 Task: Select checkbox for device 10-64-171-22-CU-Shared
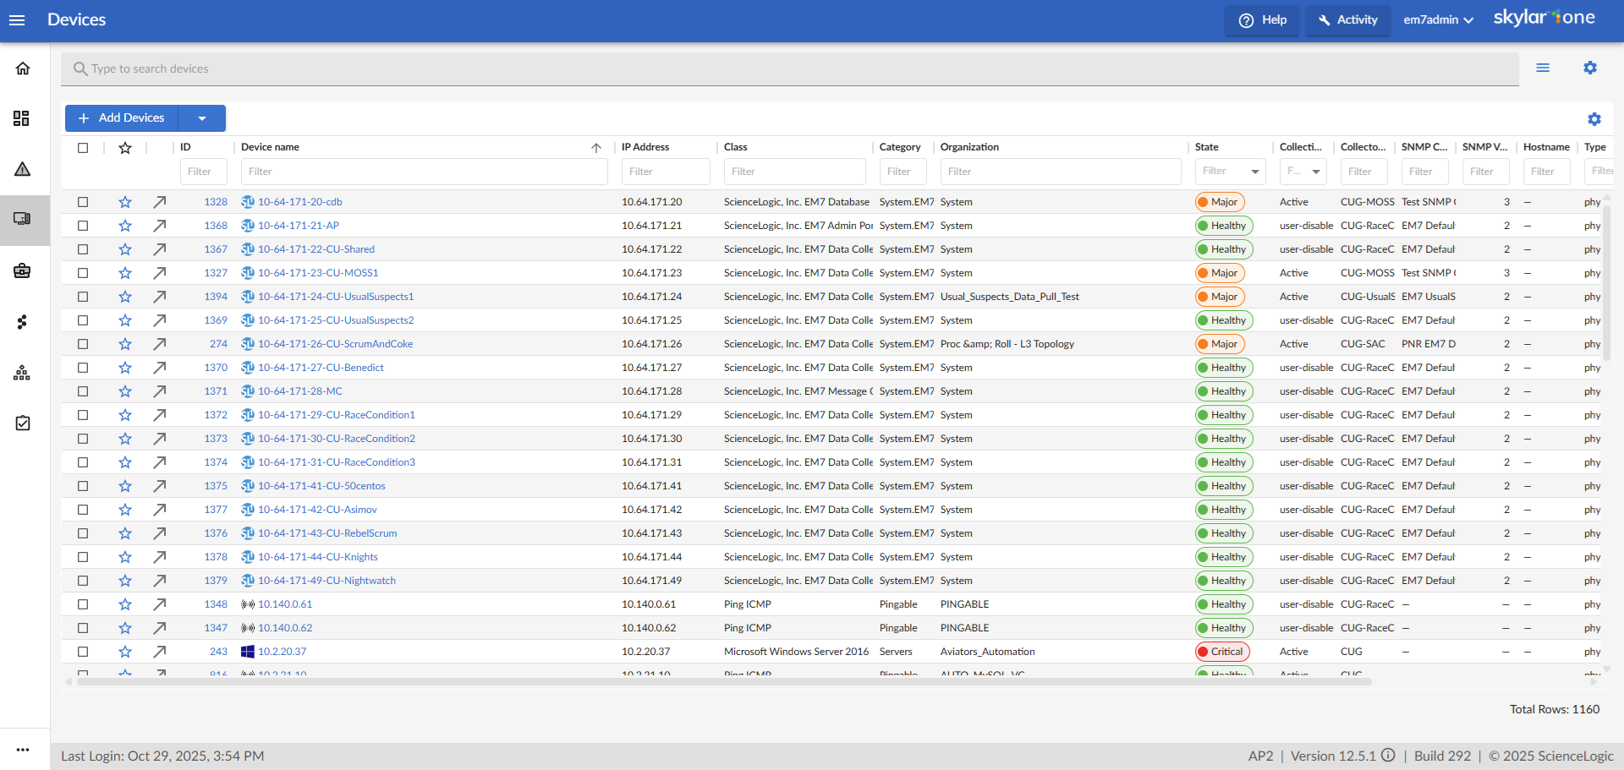point(83,249)
